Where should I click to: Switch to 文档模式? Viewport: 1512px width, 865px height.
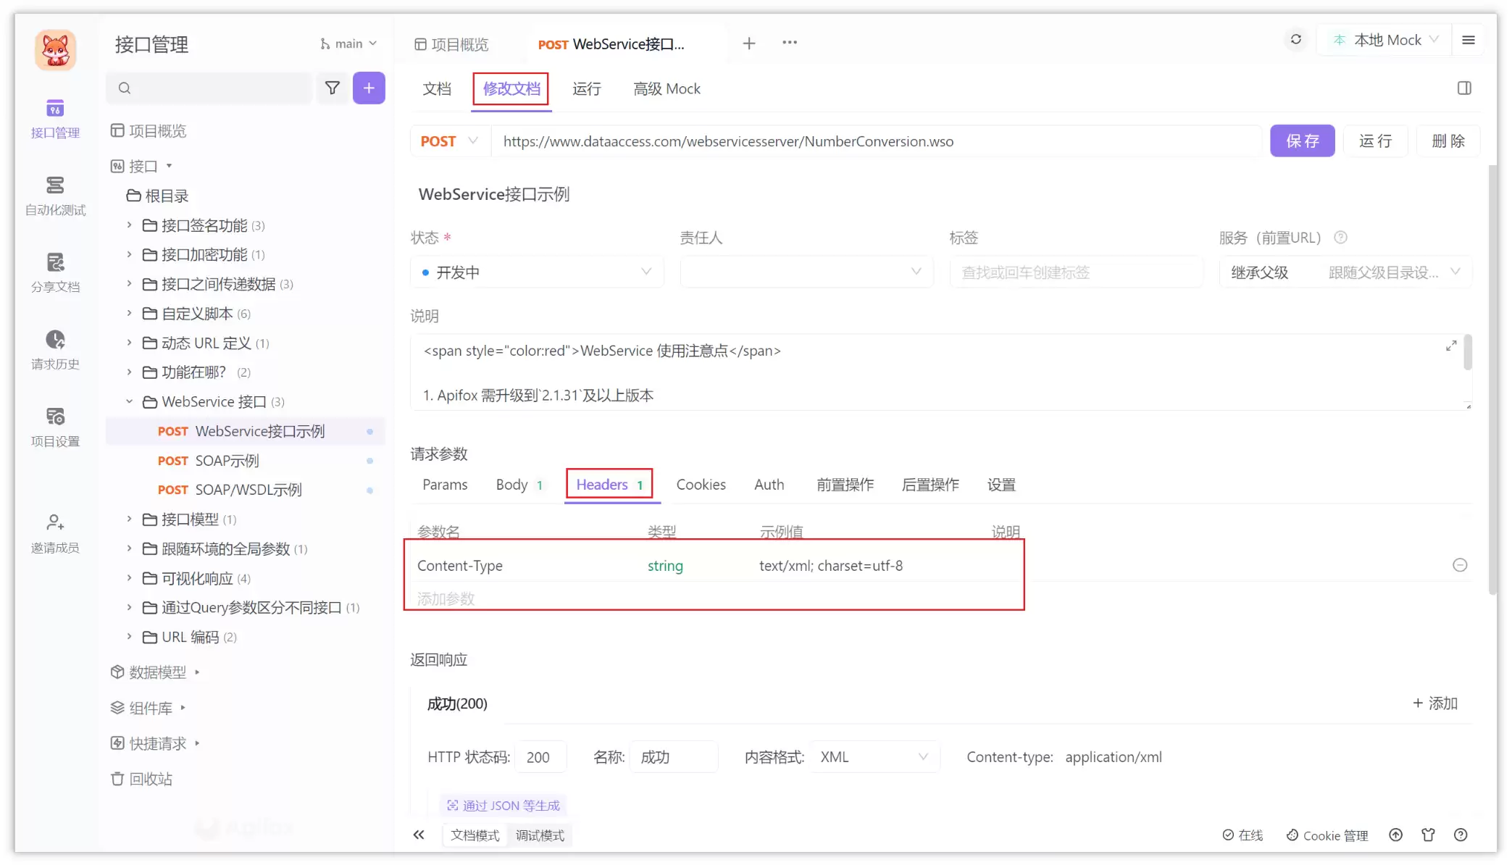(x=475, y=835)
